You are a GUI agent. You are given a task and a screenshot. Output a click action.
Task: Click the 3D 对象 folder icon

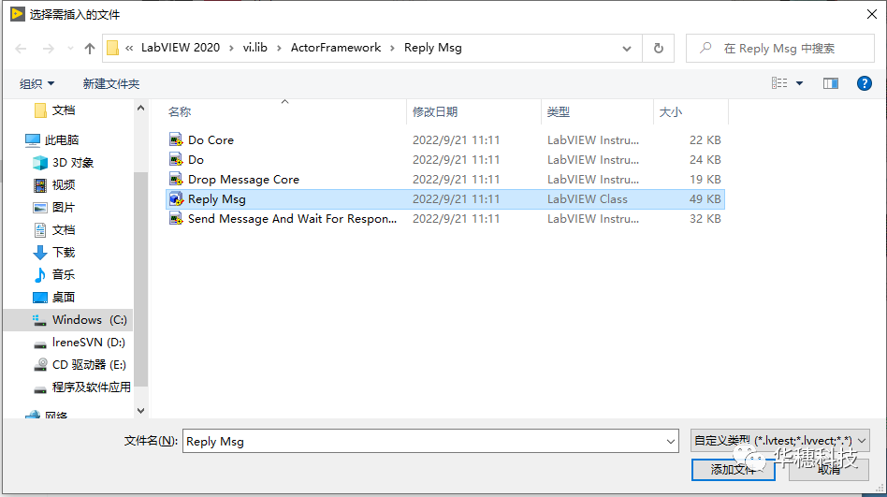pos(39,163)
